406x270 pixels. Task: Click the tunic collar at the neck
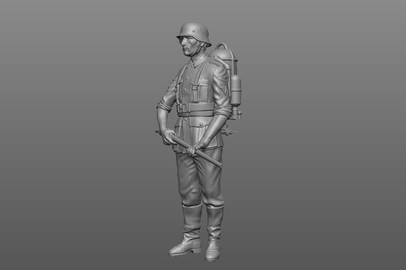pos(197,62)
